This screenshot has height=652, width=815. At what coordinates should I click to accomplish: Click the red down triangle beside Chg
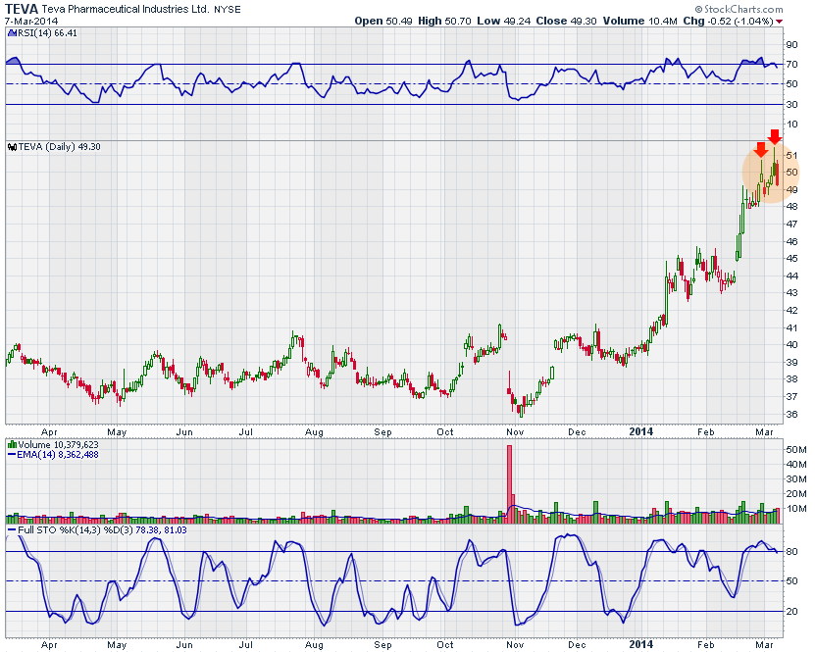tap(780, 21)
